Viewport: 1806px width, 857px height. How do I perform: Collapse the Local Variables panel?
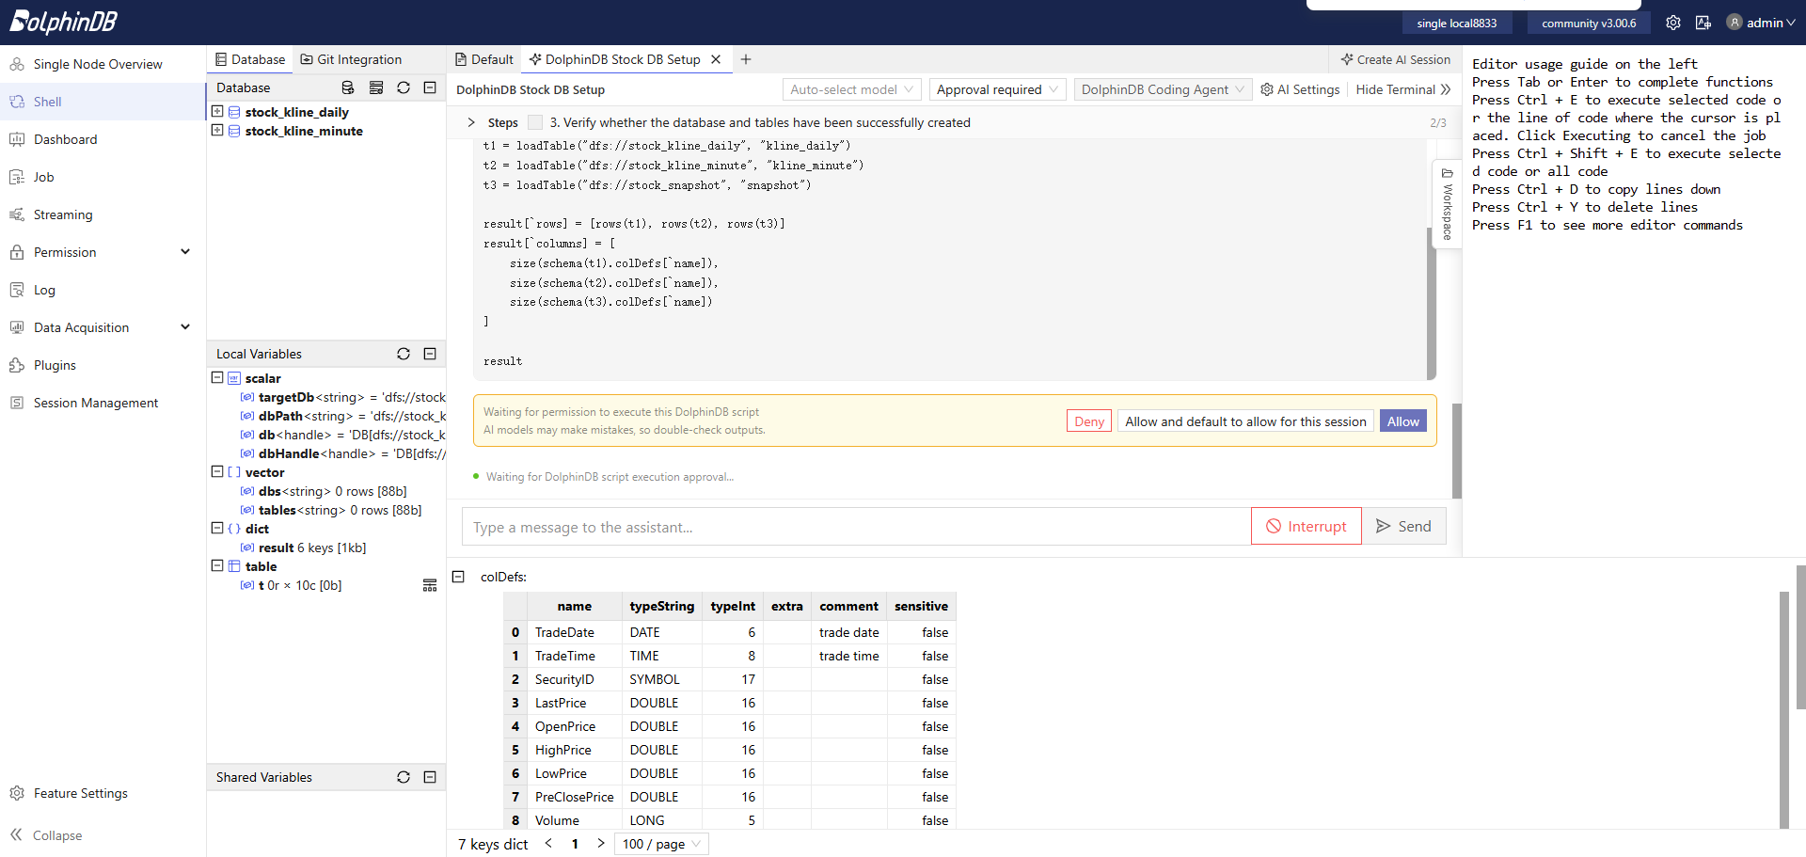430,354
